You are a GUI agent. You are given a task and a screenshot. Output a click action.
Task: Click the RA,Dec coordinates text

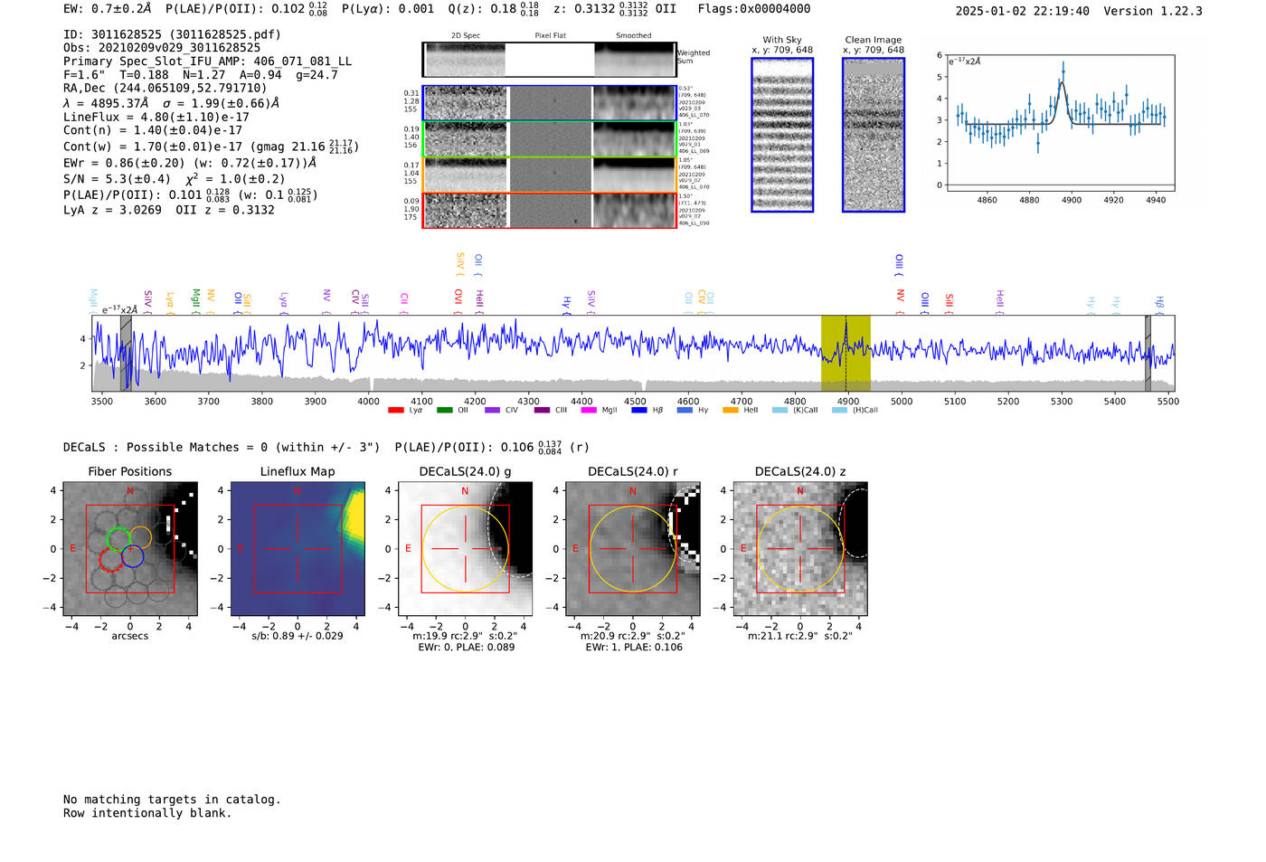pos(165,89)
